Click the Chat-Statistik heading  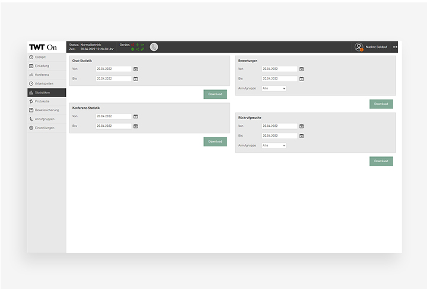click(x=82, y=61)
